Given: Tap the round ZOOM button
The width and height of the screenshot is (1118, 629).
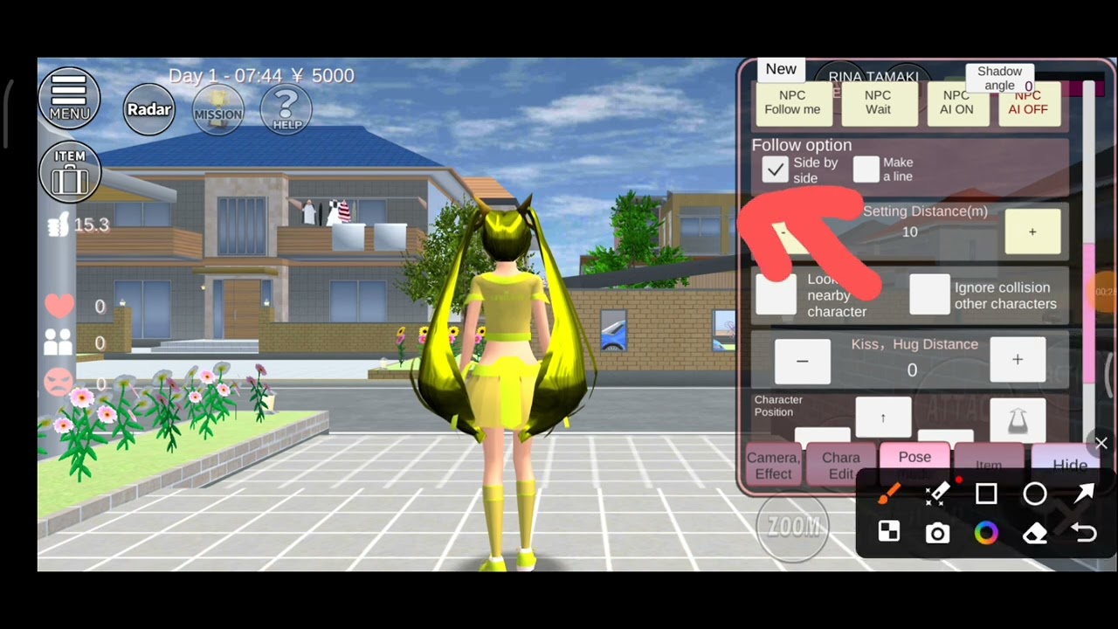Looking at the screenshot, I should (793, 526).
